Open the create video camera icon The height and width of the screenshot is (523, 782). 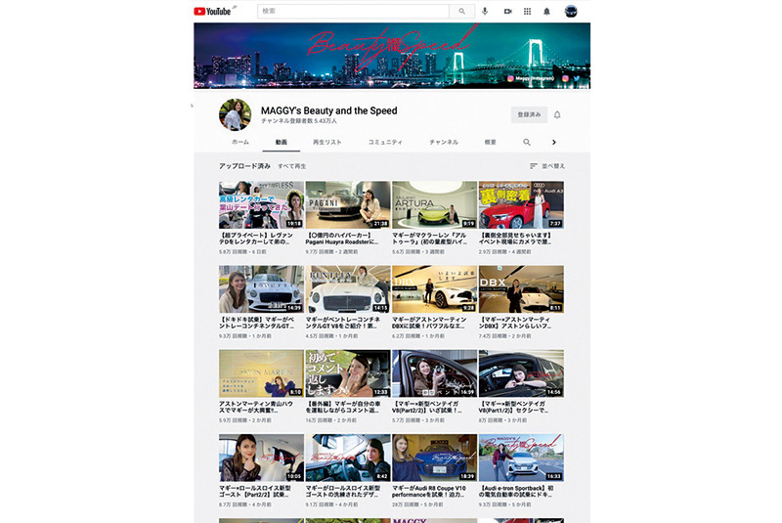pos(507,11)
